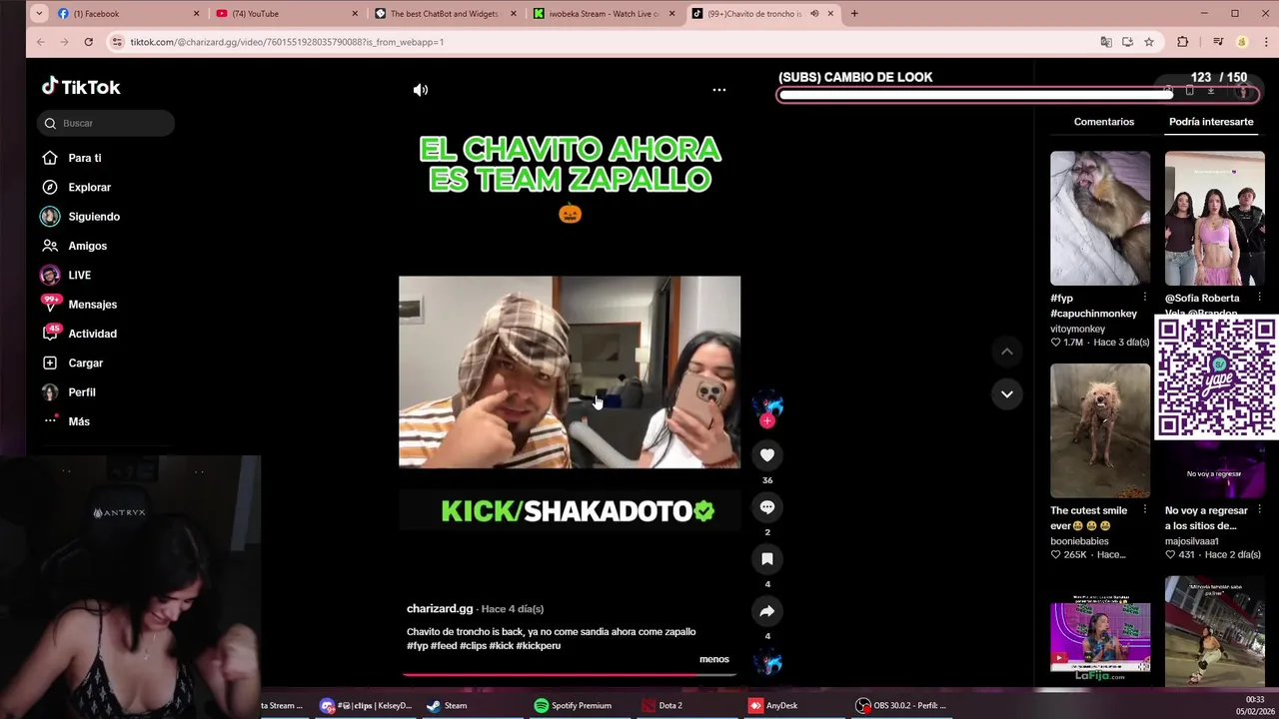Follow charizard.gg via the plus avatar
1279x719 pixels.
tap(767, 420)
